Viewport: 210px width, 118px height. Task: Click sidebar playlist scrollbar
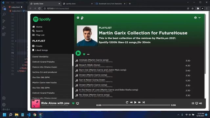73,76
